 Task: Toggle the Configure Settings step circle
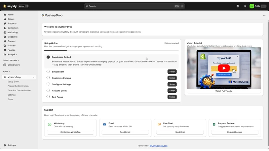48,84
